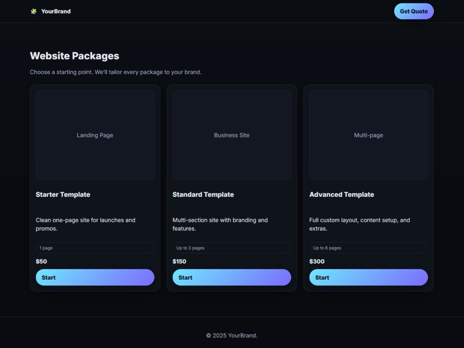Click the Get Quote button

point(414,11)
